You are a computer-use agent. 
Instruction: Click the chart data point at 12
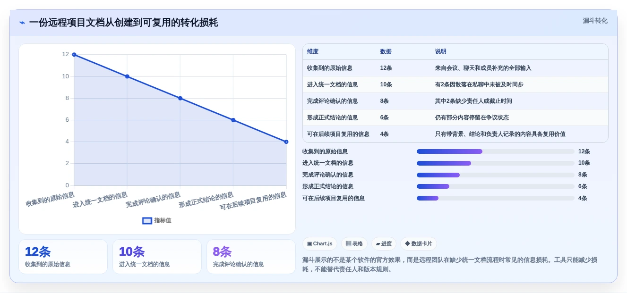point(74,55)
